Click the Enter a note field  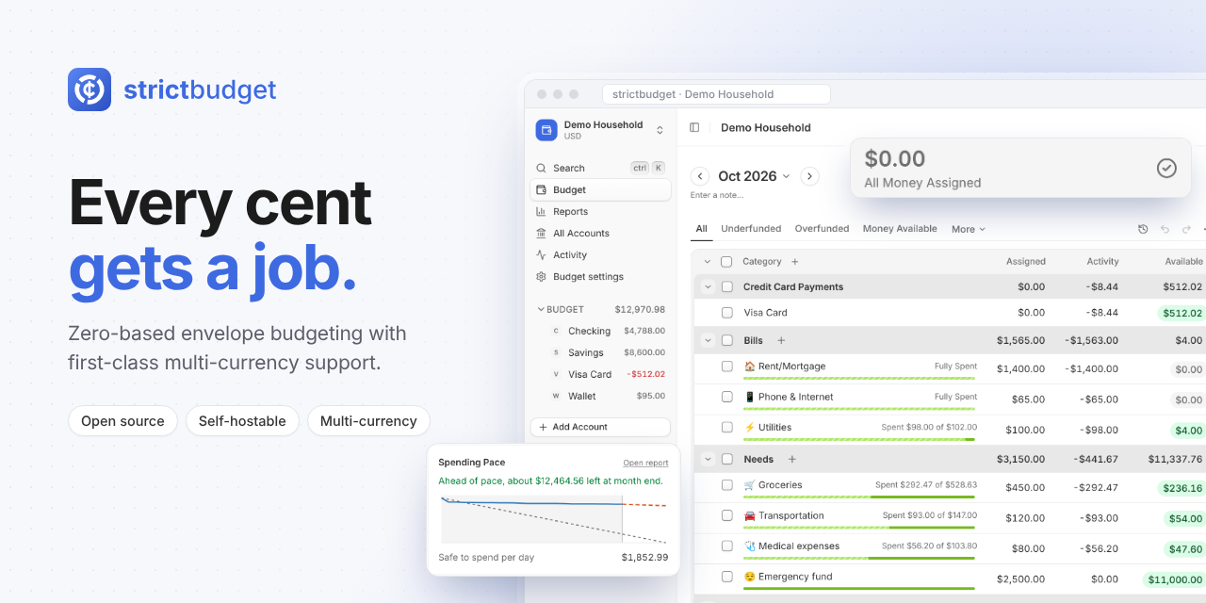(x=717, y=195)
